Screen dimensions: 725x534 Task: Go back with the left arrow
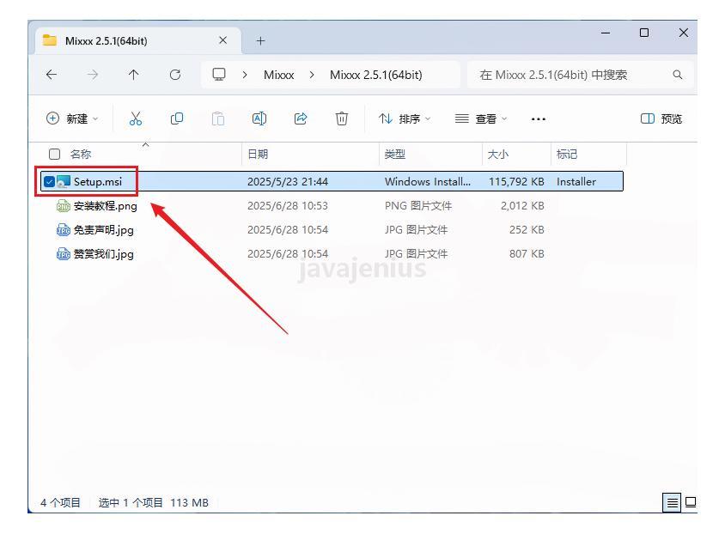pyautogui.click(x=52, y=75)
